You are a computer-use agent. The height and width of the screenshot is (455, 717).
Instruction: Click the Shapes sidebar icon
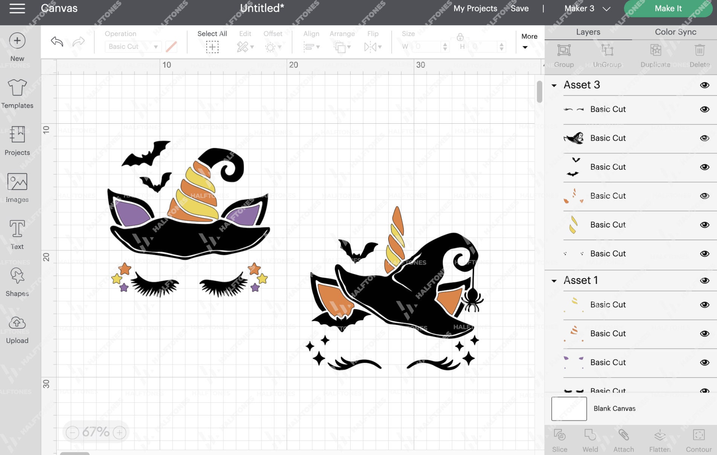coord(17,282)
